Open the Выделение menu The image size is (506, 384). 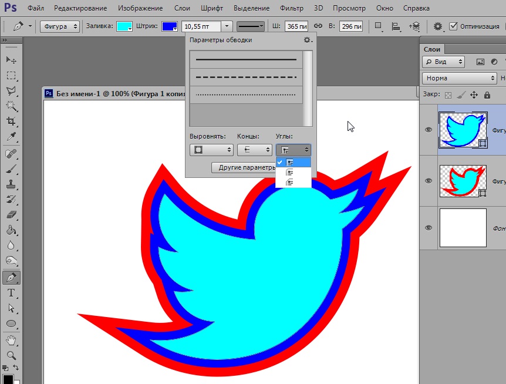coord(251,8)
